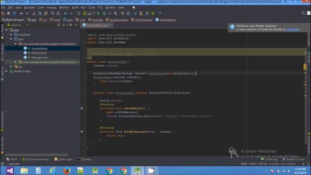Click the CRLF line separator status entry
This screenshot has width=311, height=175.
[x=253, y=164]
